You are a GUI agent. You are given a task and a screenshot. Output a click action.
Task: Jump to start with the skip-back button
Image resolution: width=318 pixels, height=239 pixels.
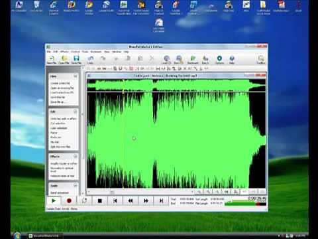pos(115,200)
